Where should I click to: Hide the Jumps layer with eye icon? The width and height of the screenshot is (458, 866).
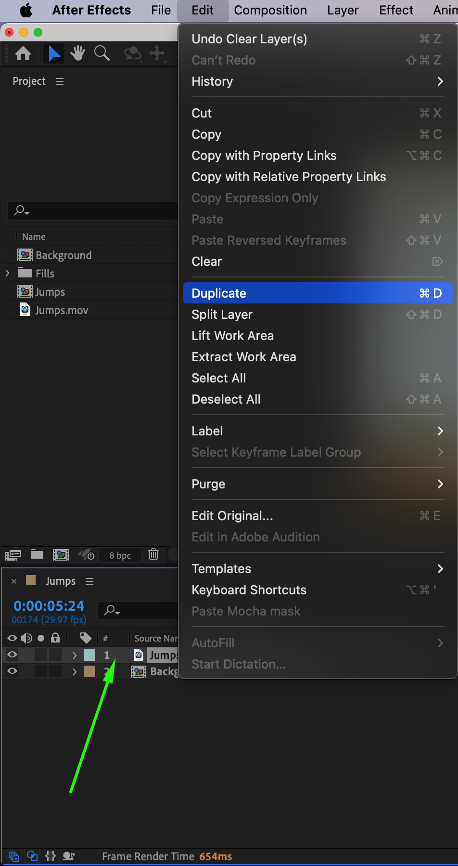[x=13, y=655]
